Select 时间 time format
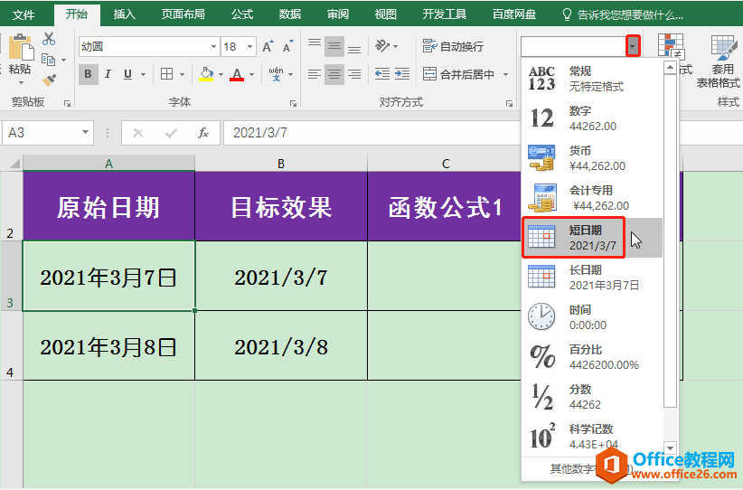Viewport: 743px width, 490px height. click(x=592, y=317)
